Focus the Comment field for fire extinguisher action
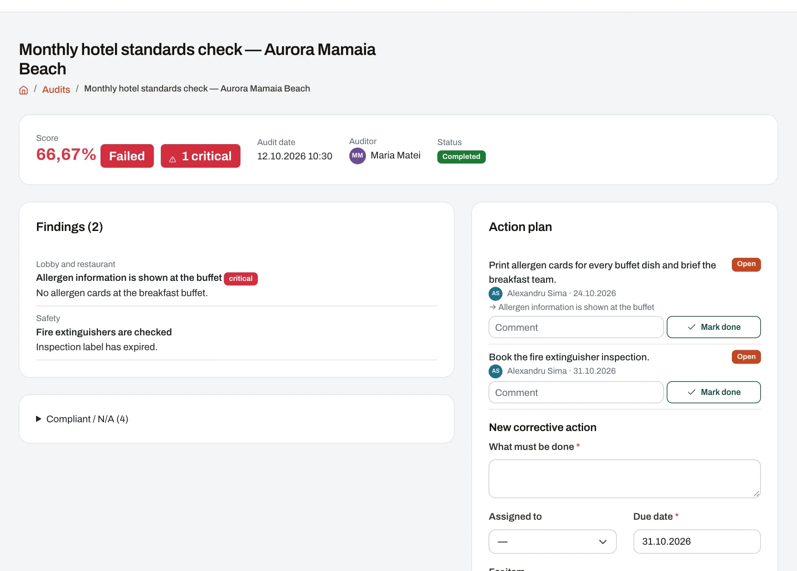The width and height of the screenshot is (797, 571). click(576, 392)
